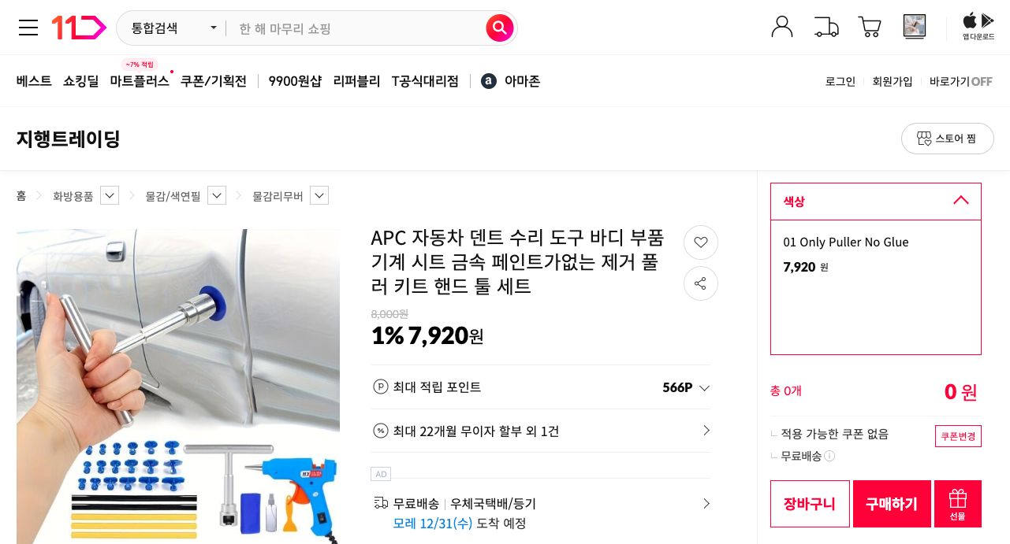The height and width of the screenshot is (544, 1010).
Task: Collapse the 색상 option panel
Action: point(960,201)
